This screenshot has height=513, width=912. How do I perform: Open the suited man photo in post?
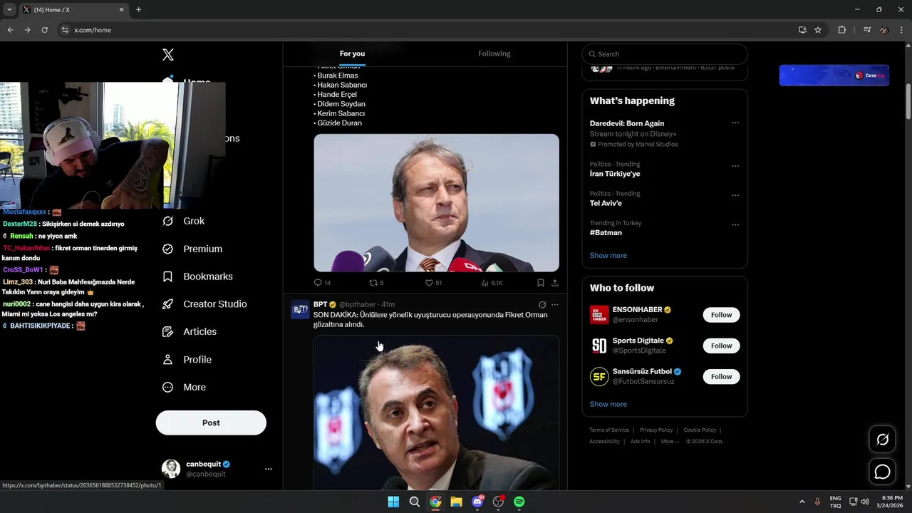tap(436, 203)
